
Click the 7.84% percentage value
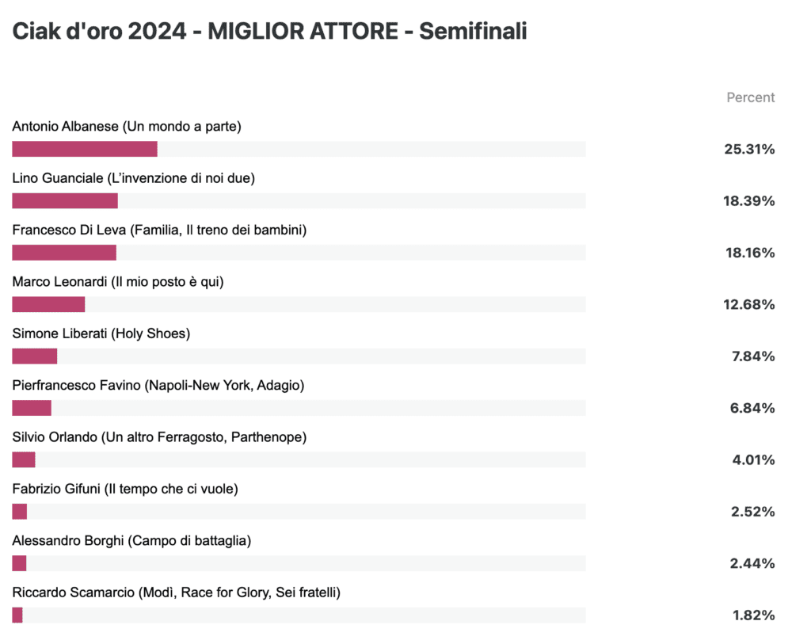pyautogui.click(x=753, y=356)
